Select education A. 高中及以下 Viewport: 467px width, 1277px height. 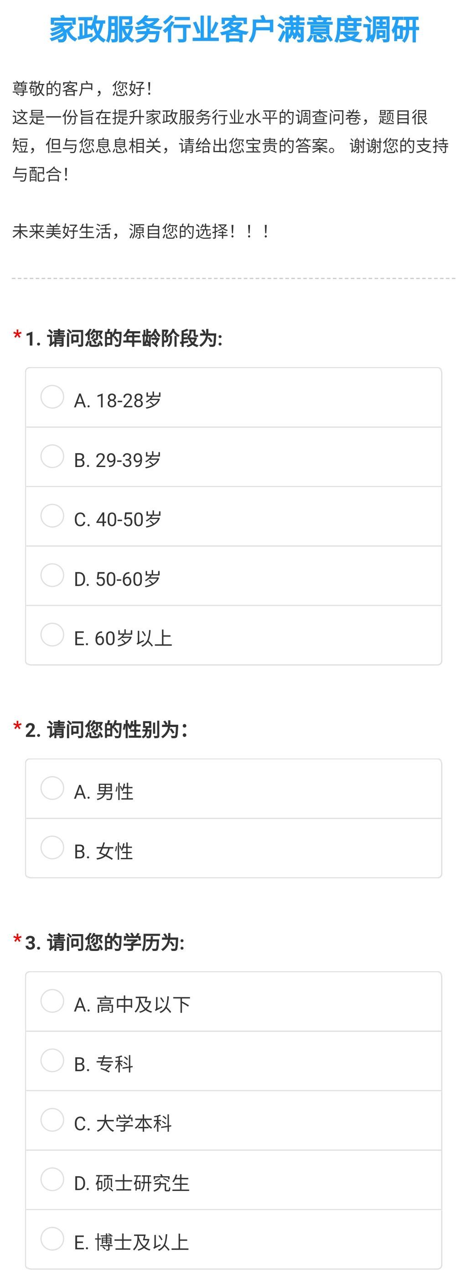pos(52,1001)
